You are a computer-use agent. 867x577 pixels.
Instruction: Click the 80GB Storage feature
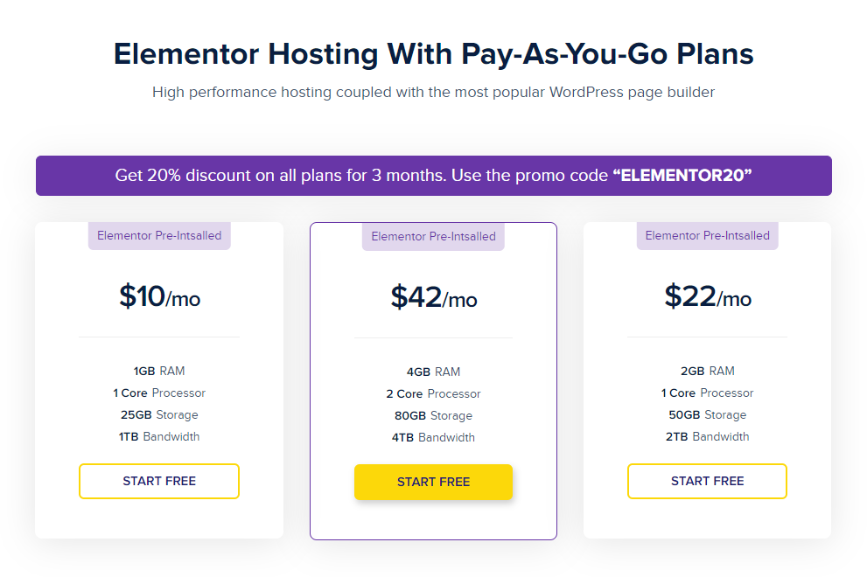click(x=433, y=415)
